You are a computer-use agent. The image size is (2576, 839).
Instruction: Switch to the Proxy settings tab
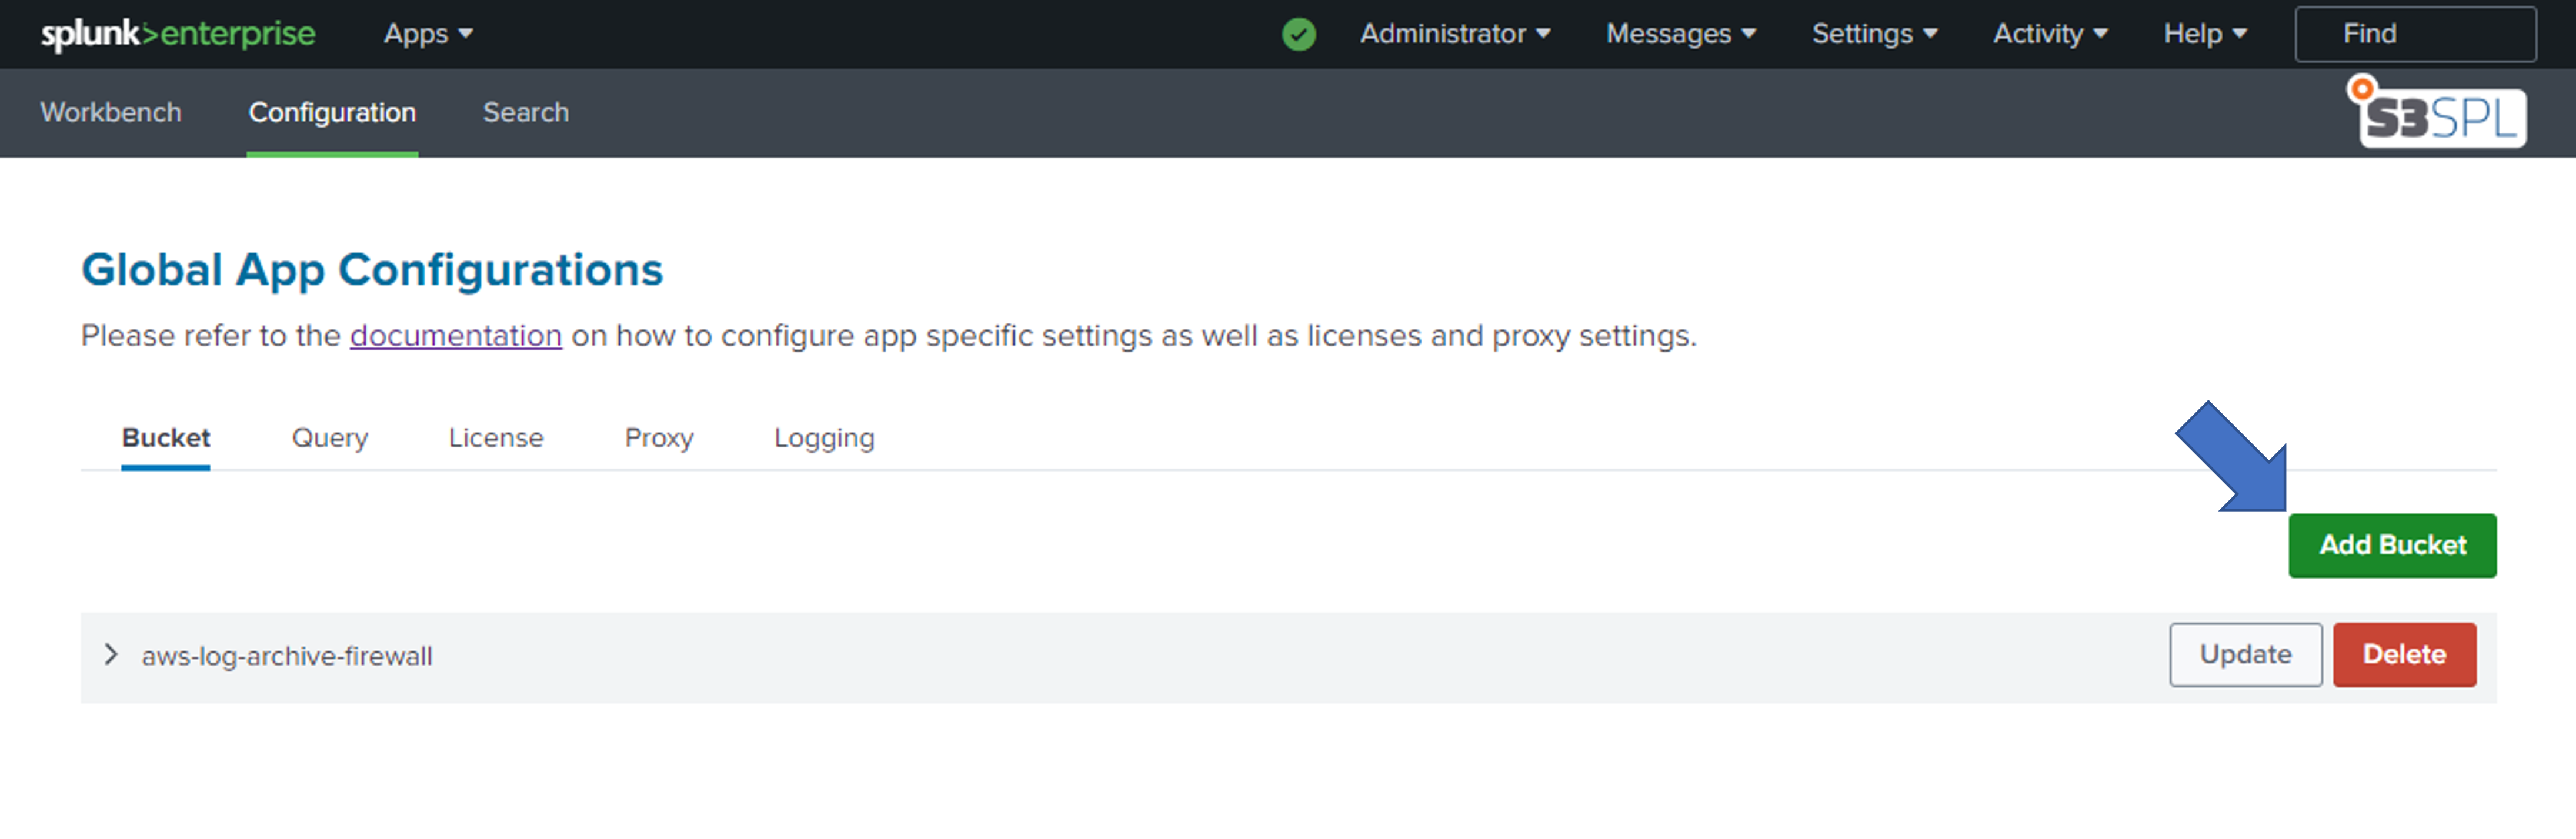659,438
